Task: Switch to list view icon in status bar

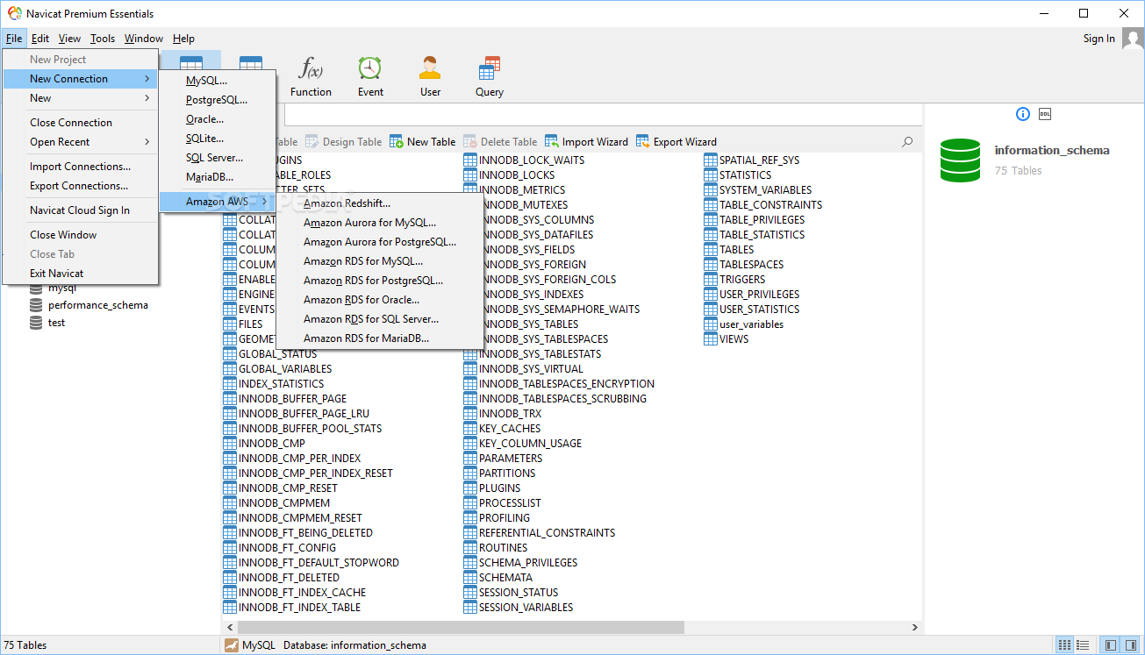Action: click(1063, 645)
